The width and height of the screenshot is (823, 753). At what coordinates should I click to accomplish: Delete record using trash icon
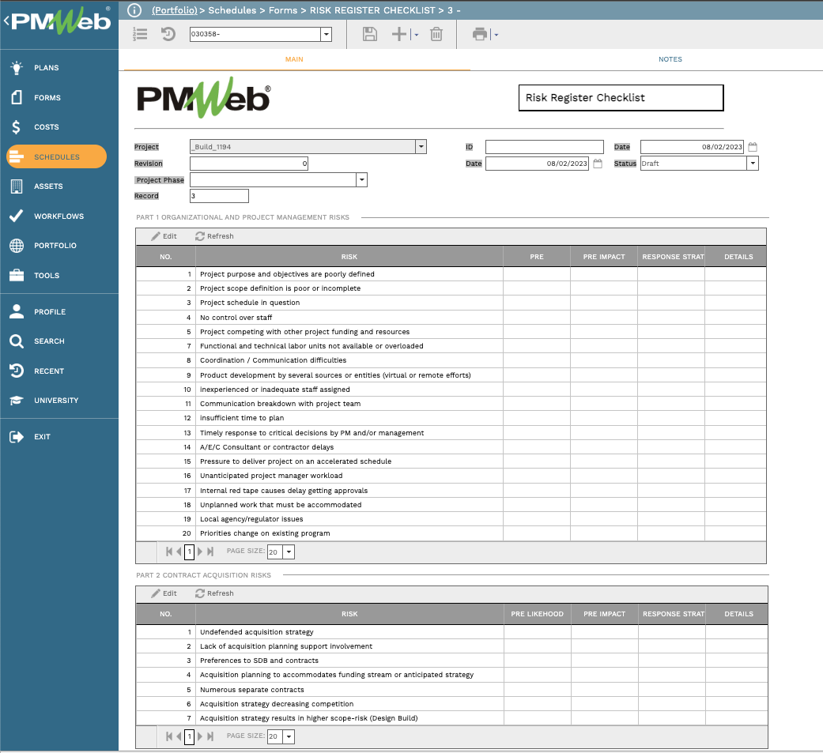click(x=436, y=34)
